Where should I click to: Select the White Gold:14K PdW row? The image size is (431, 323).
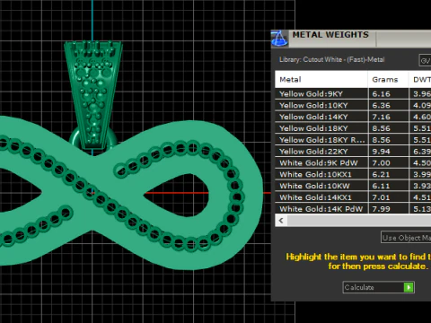coord(353,208)
